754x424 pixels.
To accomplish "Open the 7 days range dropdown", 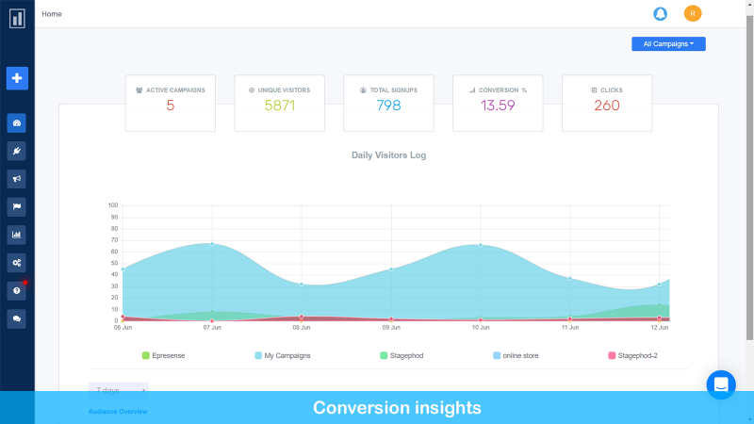I will click(119, 390).
